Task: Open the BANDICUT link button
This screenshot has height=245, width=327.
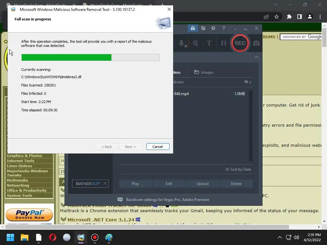Action: (90, 183)
